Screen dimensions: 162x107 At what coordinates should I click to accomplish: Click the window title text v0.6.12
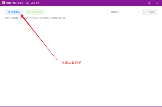[35, 3]
